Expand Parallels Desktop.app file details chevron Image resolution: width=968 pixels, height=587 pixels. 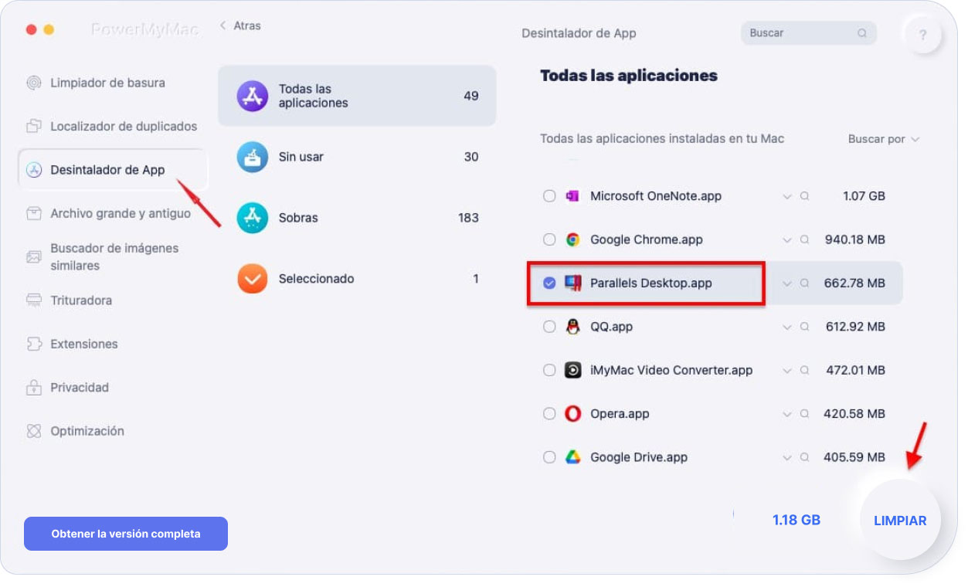[x=786, y=284]
